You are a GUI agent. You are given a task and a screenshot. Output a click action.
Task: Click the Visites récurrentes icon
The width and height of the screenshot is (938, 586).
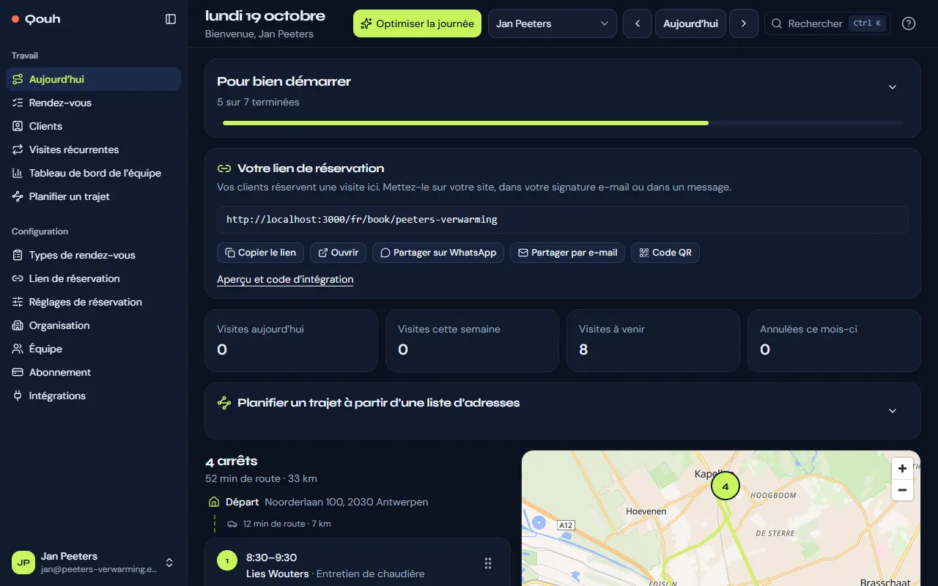pyautogui.click(x=18, y=149)
